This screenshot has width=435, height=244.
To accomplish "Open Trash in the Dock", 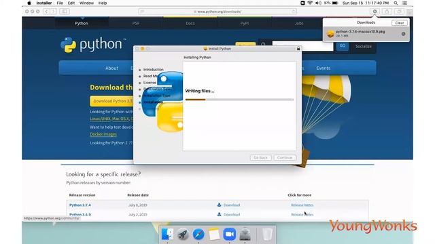I will pos(267,235).
